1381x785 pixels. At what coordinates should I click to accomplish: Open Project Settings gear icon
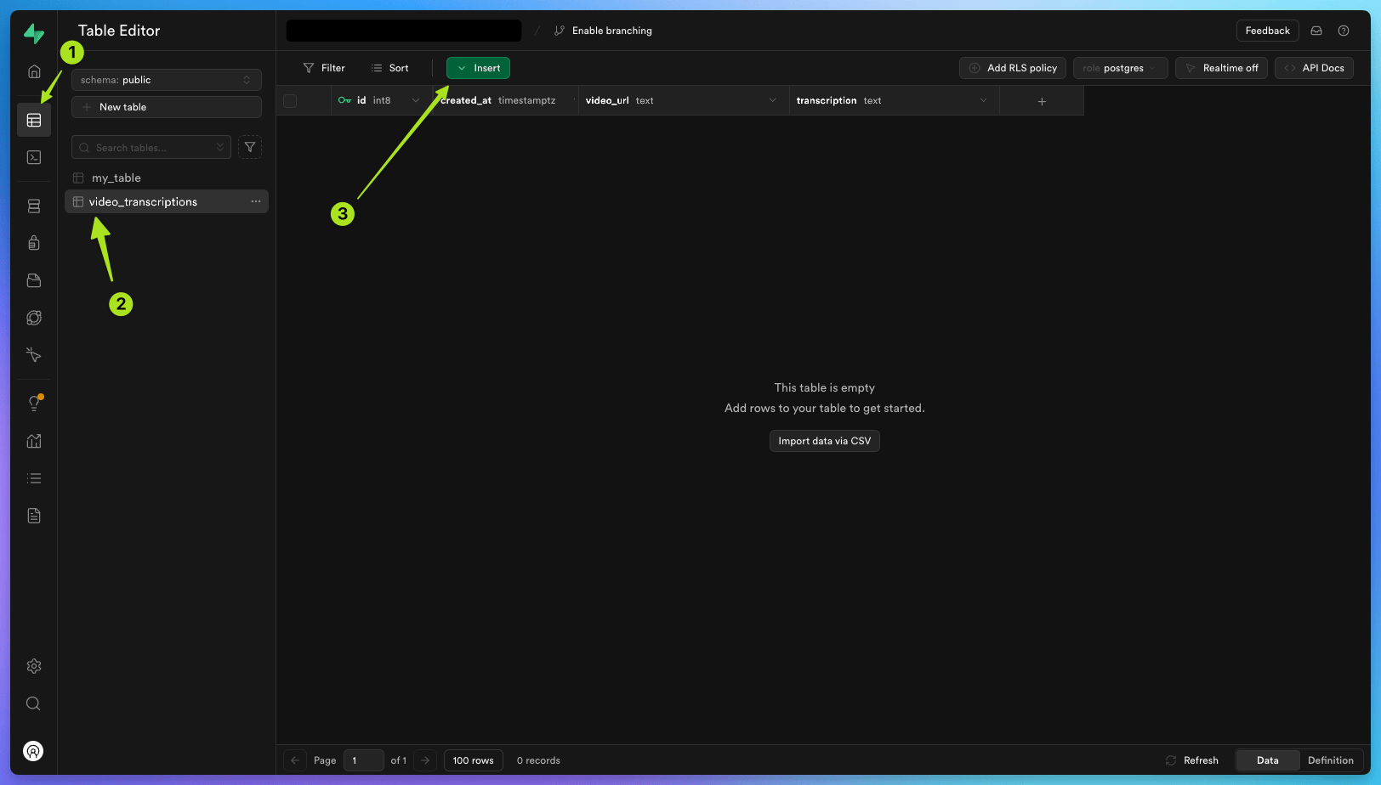(34, 666)
